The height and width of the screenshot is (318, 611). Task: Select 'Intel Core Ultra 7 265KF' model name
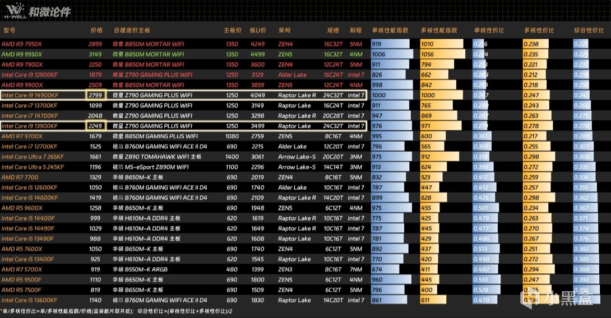pos(33,157)
